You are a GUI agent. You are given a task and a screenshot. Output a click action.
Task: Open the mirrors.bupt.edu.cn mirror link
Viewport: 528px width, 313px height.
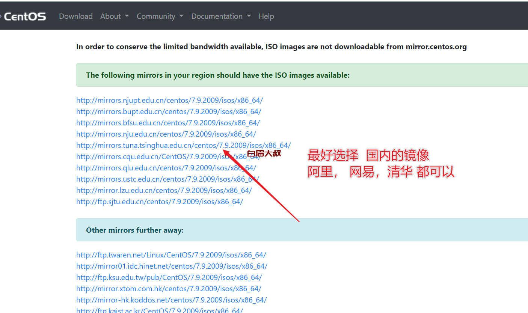[169, 111]
